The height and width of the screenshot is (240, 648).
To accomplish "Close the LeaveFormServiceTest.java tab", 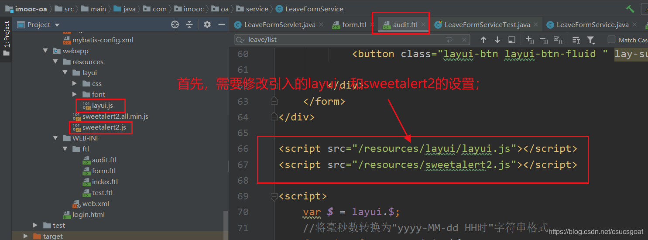I will pos(536,25).
